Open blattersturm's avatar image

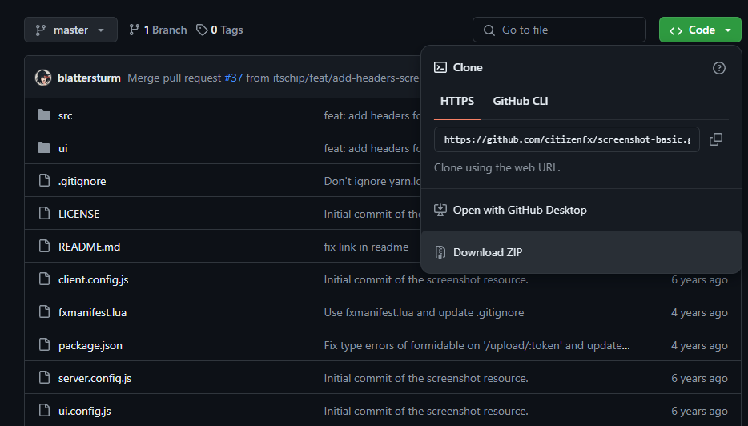click(x=43, y=78)
